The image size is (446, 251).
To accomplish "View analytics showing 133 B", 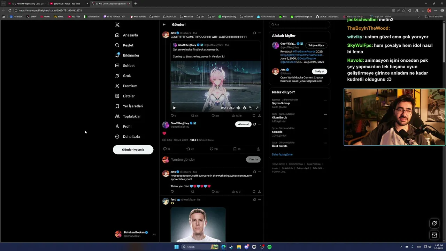I will 237,116.
